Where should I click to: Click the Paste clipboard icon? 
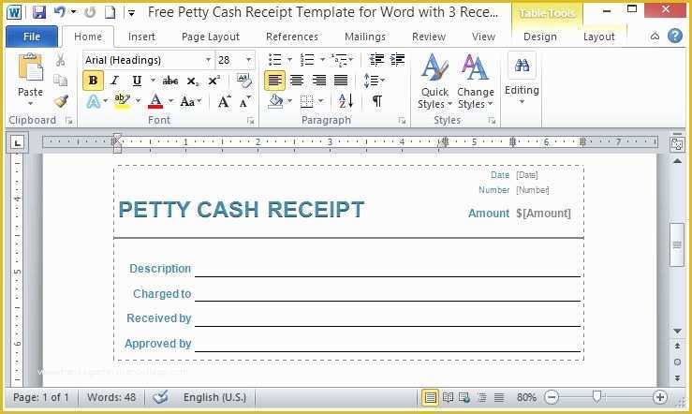[x=31, y=68]
